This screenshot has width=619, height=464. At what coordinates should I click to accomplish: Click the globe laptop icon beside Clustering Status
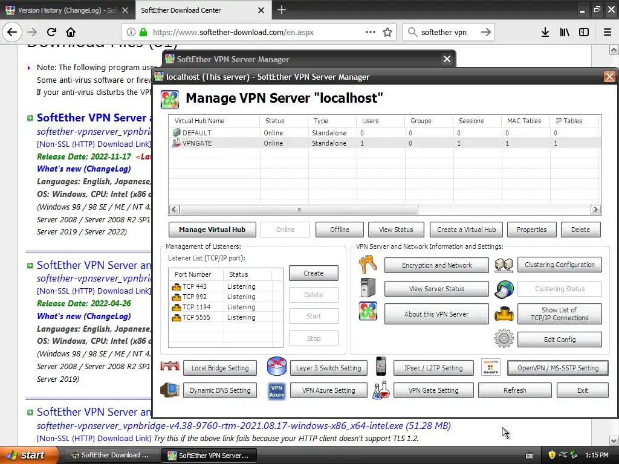tap(504, 289)
